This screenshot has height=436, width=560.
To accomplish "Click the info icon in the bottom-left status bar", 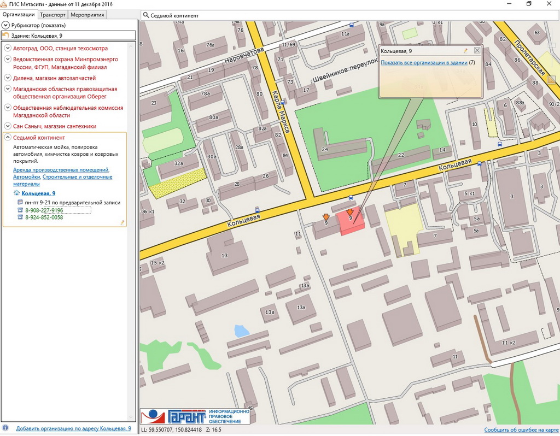I will (x=5, y=428).
